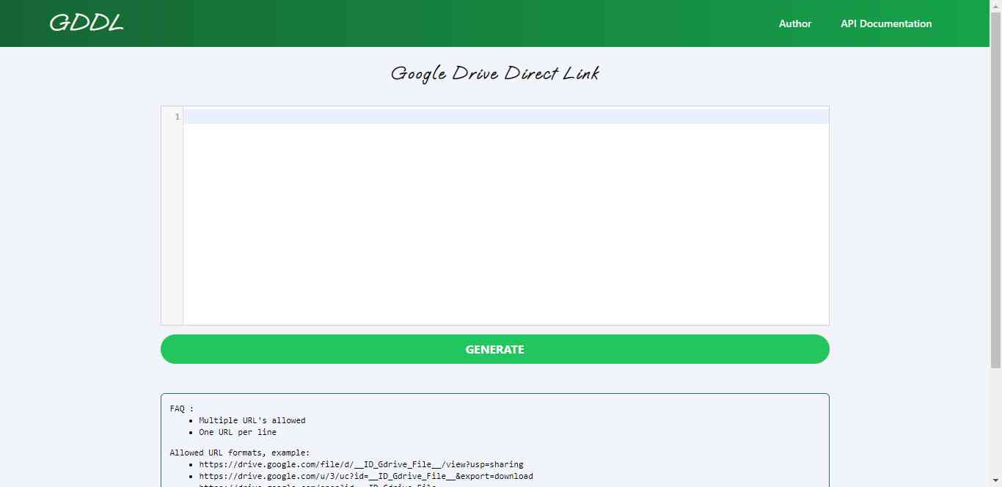Focus the highlighted first line of URL editor
1002x487 pixels.
click(505, 117)
